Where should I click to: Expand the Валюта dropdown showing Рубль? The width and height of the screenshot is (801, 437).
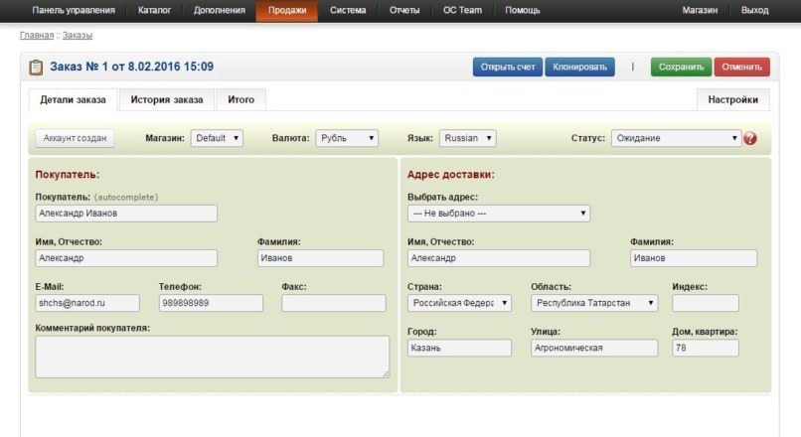pos(347,139)
